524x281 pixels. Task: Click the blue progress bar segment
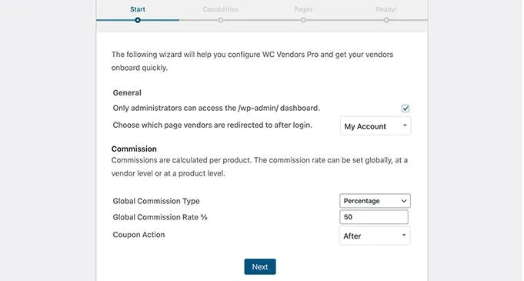coord(138,20)
